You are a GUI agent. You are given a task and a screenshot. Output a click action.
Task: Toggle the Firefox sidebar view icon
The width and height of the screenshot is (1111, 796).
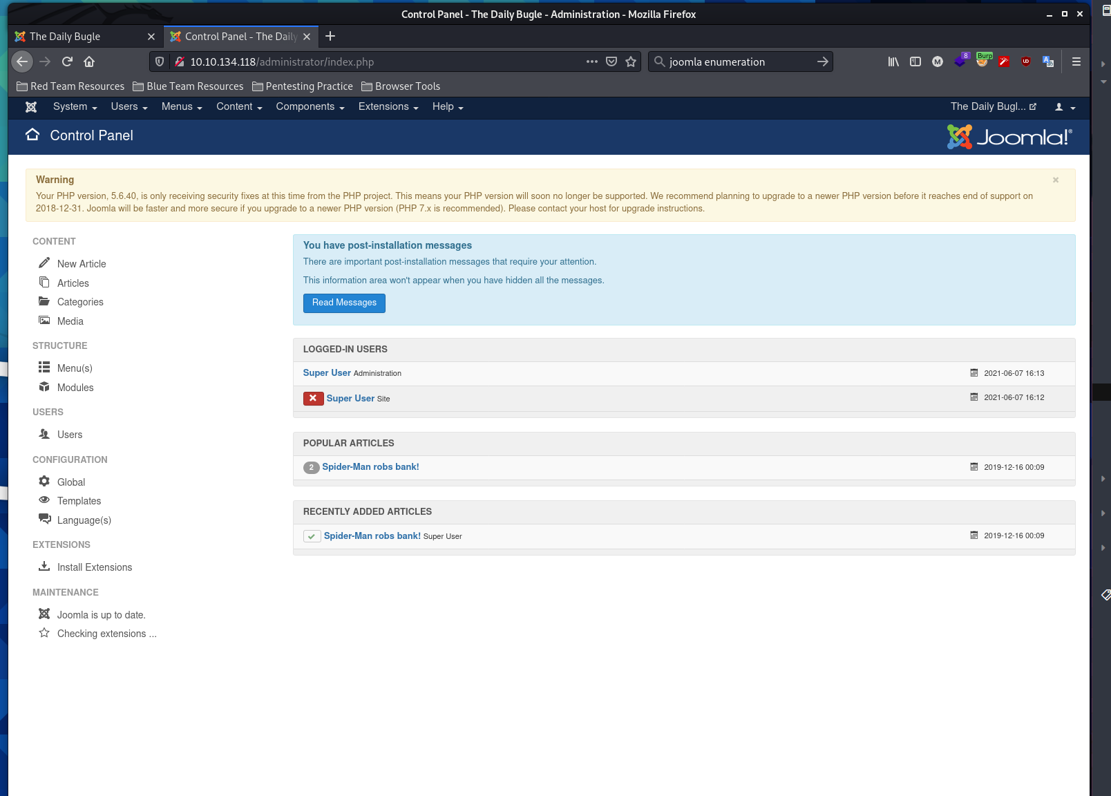pyautogui.click(x=915, y=61)
